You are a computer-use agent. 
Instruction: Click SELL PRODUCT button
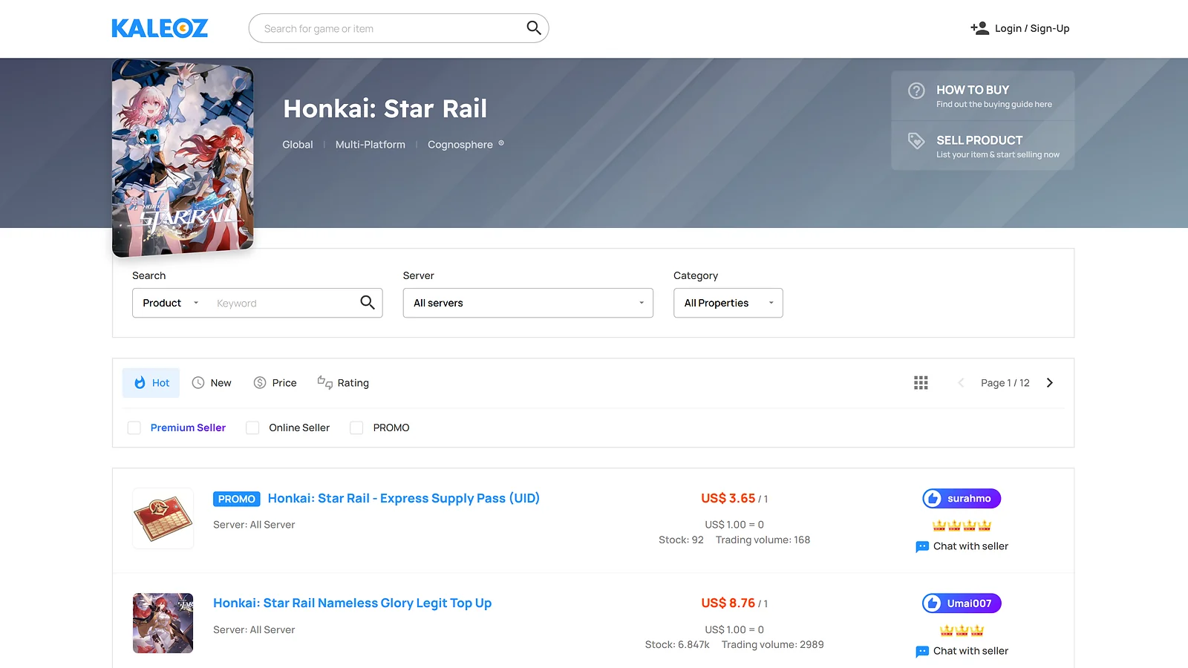(983, 145)
